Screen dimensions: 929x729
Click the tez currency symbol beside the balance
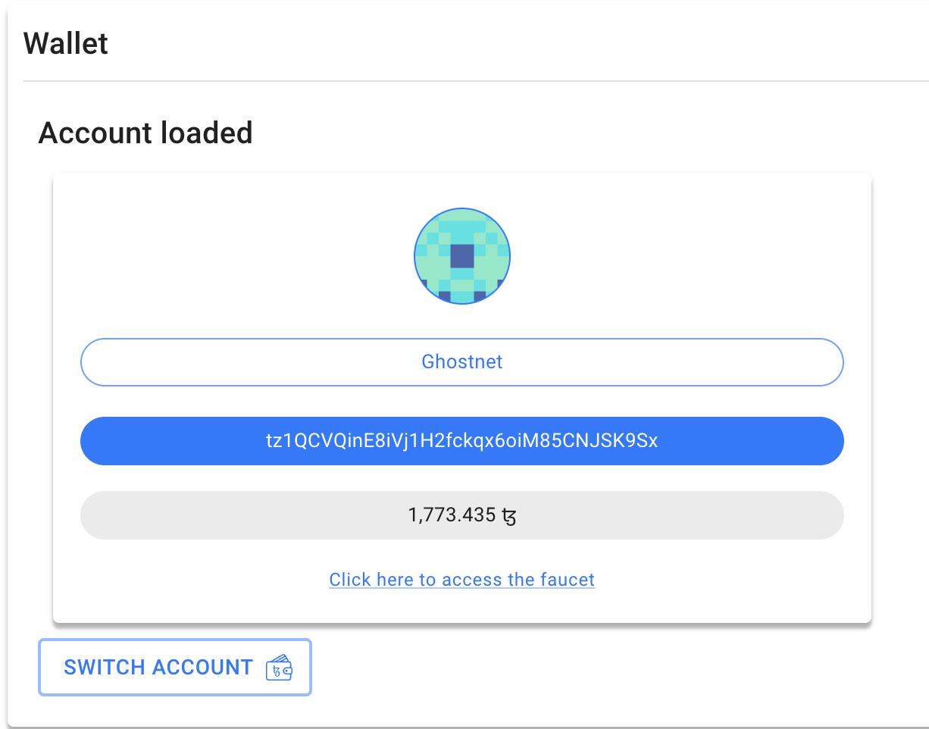pos(510,515)
